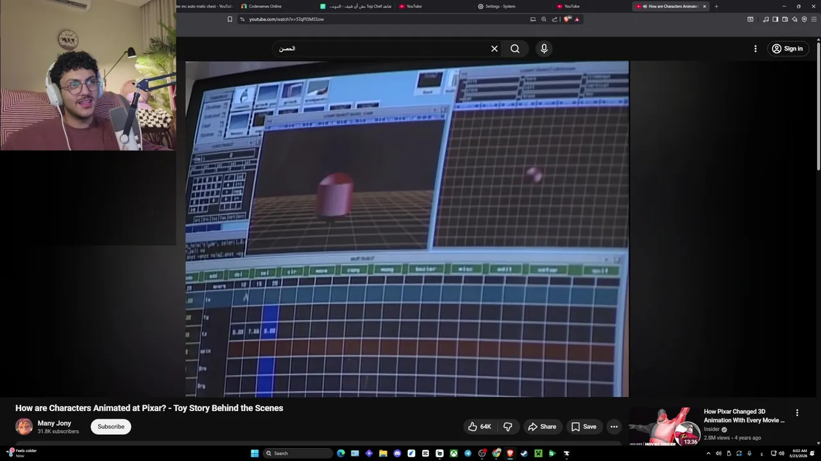Viewport: 821px width, 461px height.
Task: Open Brave media playlist music icon
Action: coord(765,19)
